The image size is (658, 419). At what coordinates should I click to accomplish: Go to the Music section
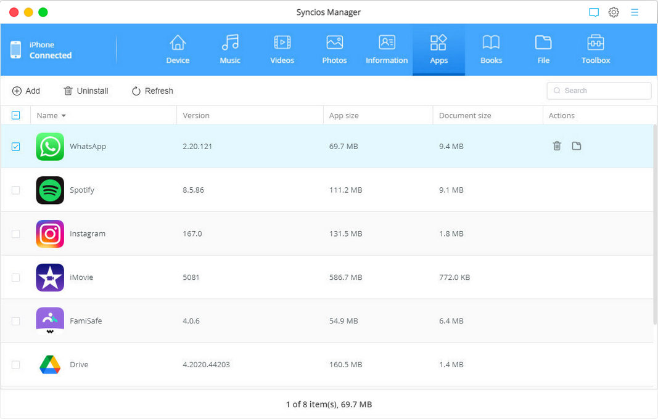pyautogui.click(x=230, y=49)
